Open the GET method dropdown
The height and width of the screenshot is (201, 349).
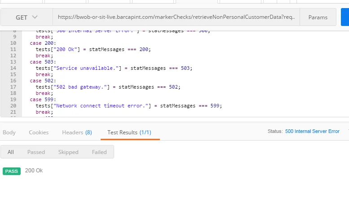27,17
